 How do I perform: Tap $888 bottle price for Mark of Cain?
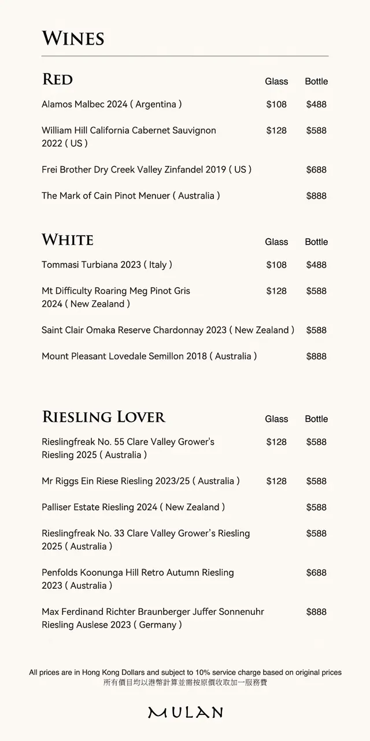tap(316, 196)
